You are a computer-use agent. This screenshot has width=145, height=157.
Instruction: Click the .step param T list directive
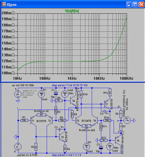[x=69, y=86]
